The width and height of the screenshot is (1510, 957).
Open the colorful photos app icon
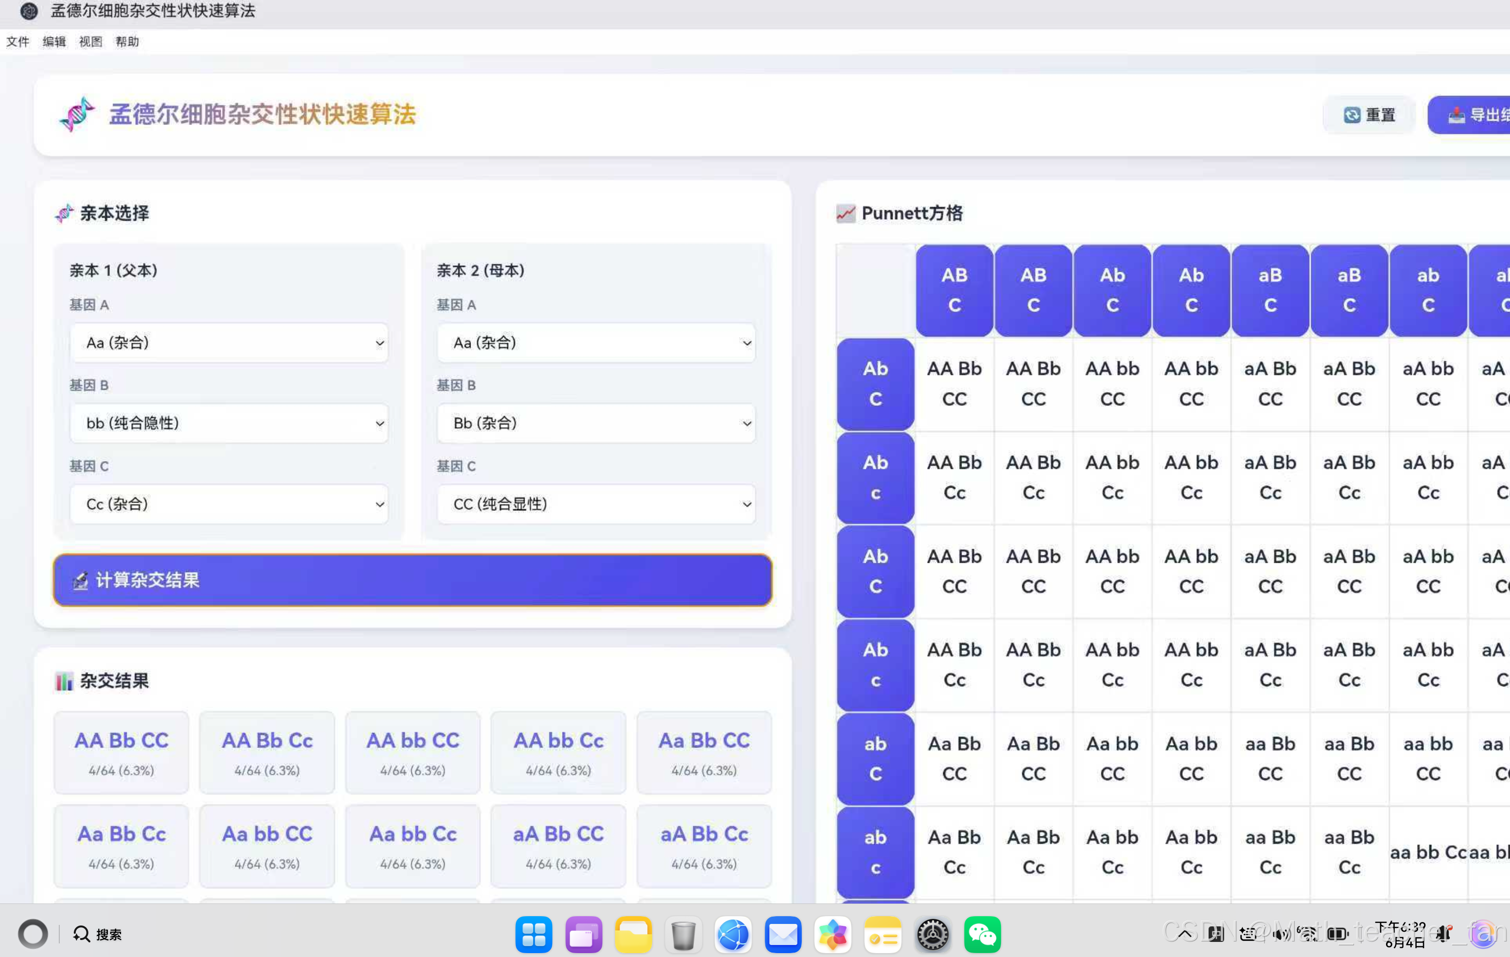[832, 935]
